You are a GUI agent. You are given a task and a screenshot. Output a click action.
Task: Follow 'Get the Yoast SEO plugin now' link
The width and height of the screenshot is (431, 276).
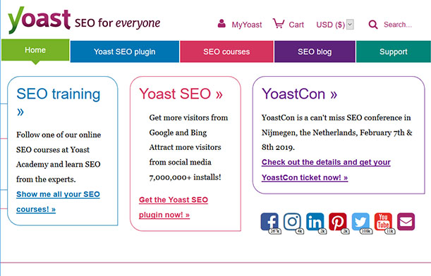click(x=174, y=207)
